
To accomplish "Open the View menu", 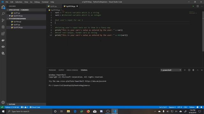I will point(26,2).
